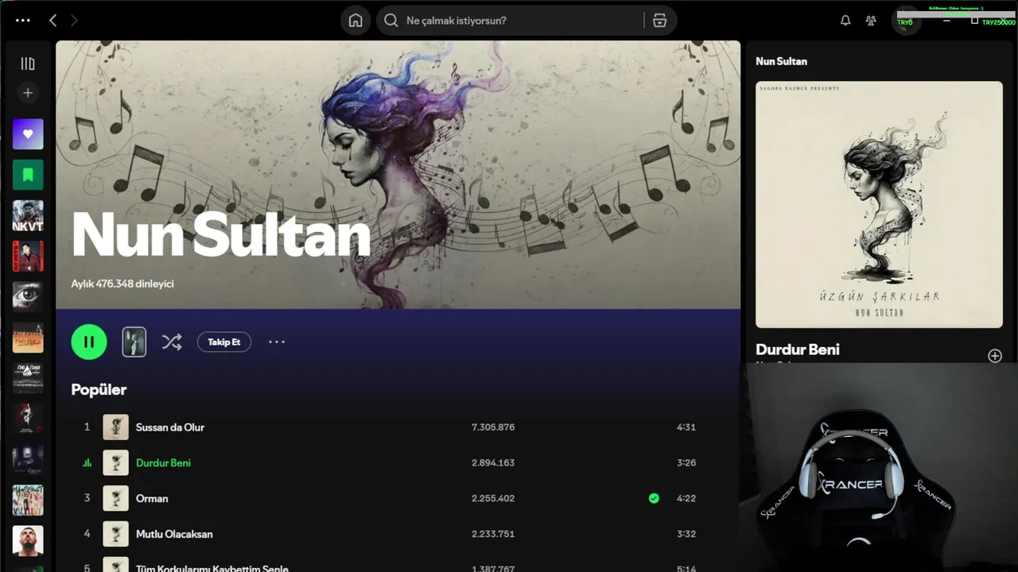Click the equalizer icon beside Durdur Beni
The image size is (1018, 572).
87,463
